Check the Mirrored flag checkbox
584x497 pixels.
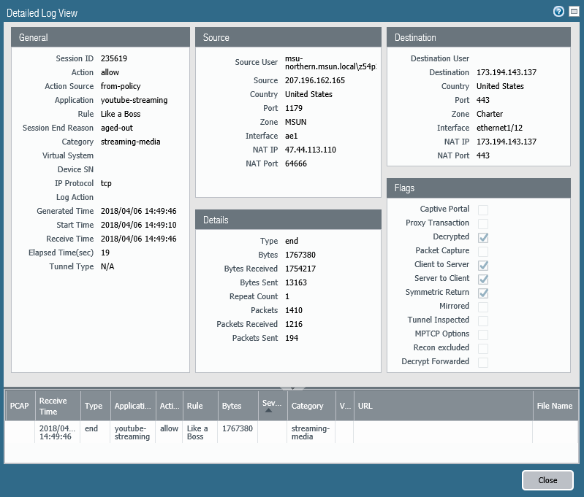(x=483, y=307)
